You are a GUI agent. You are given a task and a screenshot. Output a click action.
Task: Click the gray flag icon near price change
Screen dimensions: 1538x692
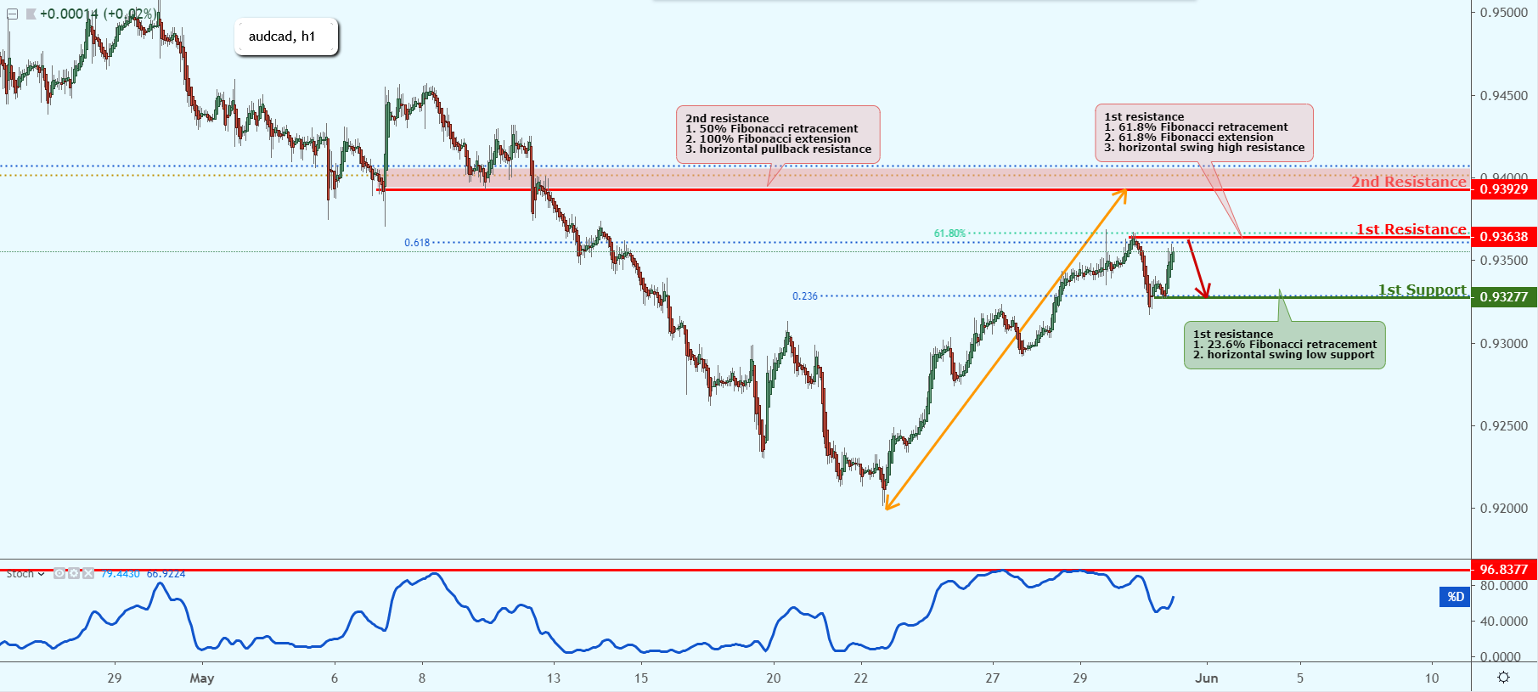tap(31, 14)
